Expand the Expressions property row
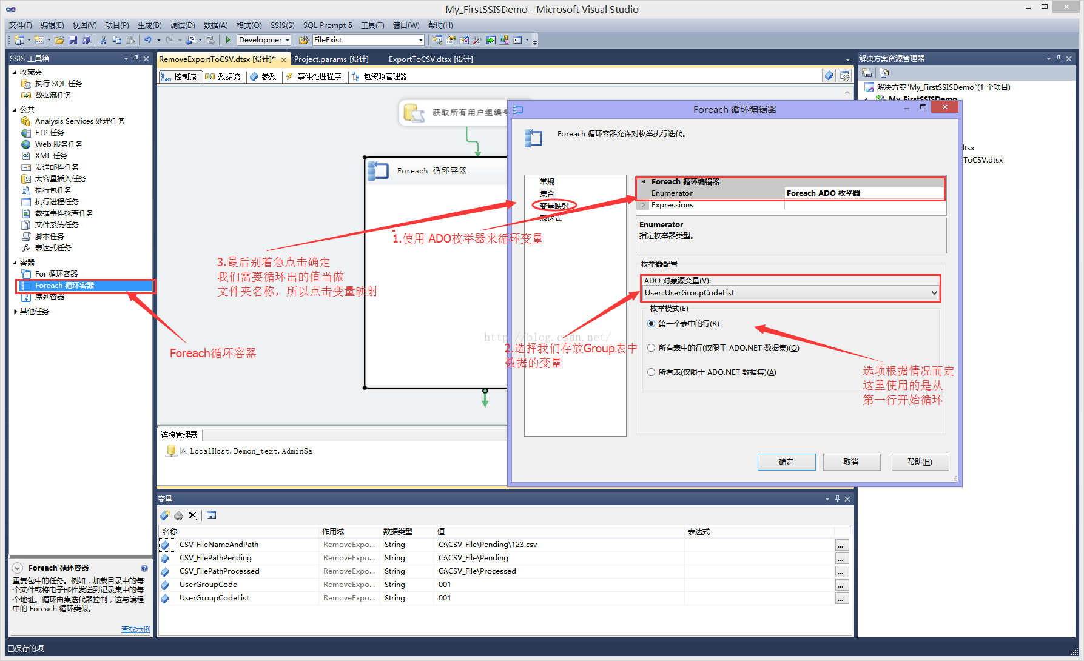Screen dimensions: 1084x661 point(644,205)
